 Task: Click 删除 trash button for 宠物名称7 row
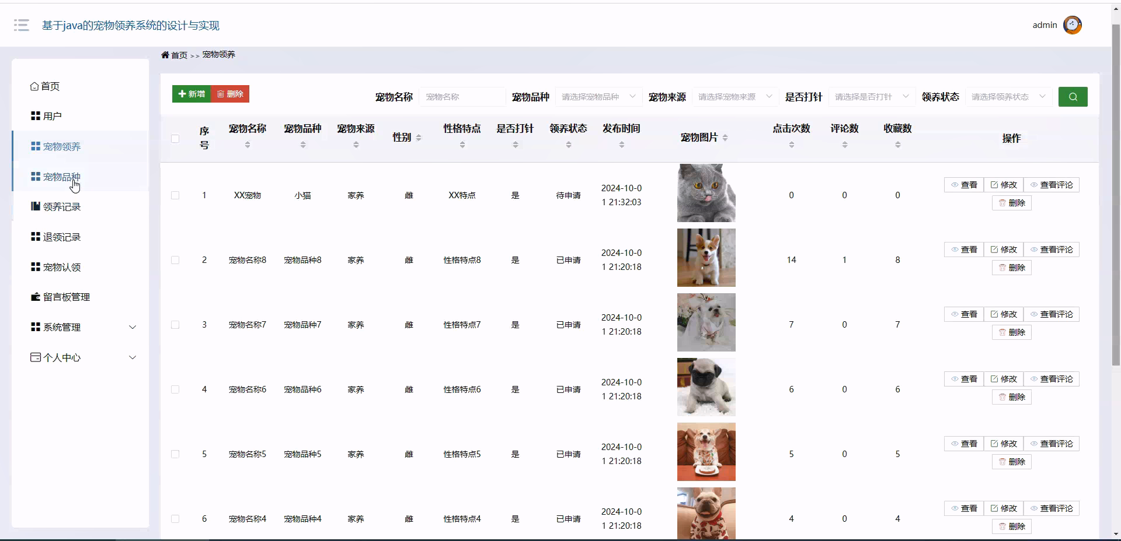[1012, 332]
